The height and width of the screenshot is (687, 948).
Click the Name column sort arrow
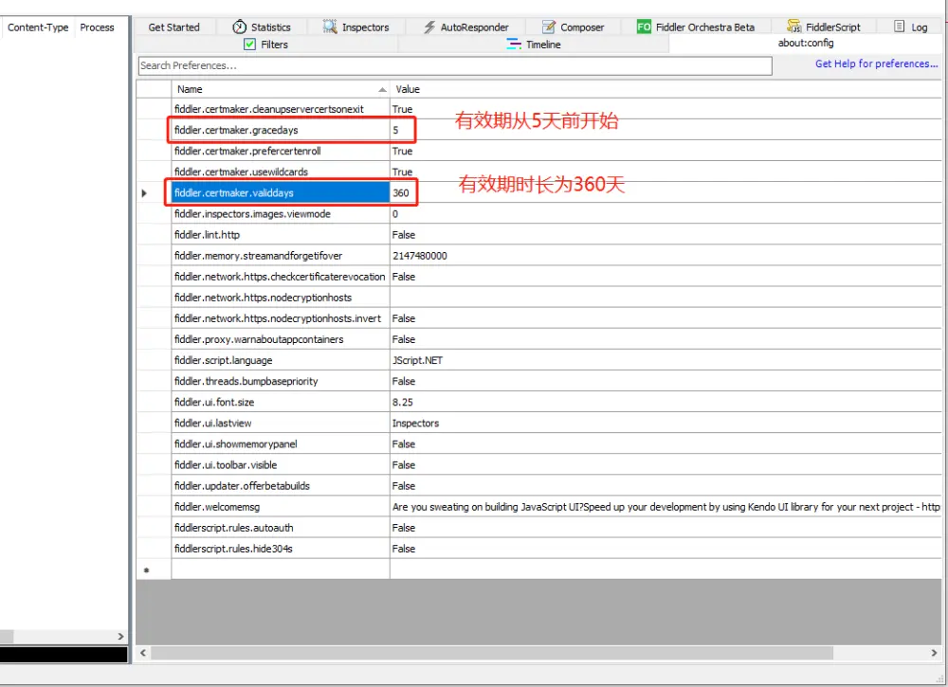click(x=382, y=89)
